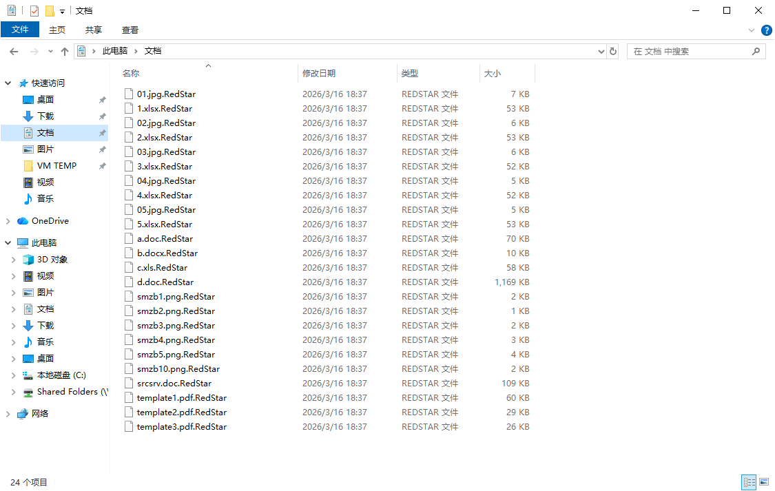Screen dimensions: 775x491
Task: Open OneDrive in the sidebar
Action: 50,221
